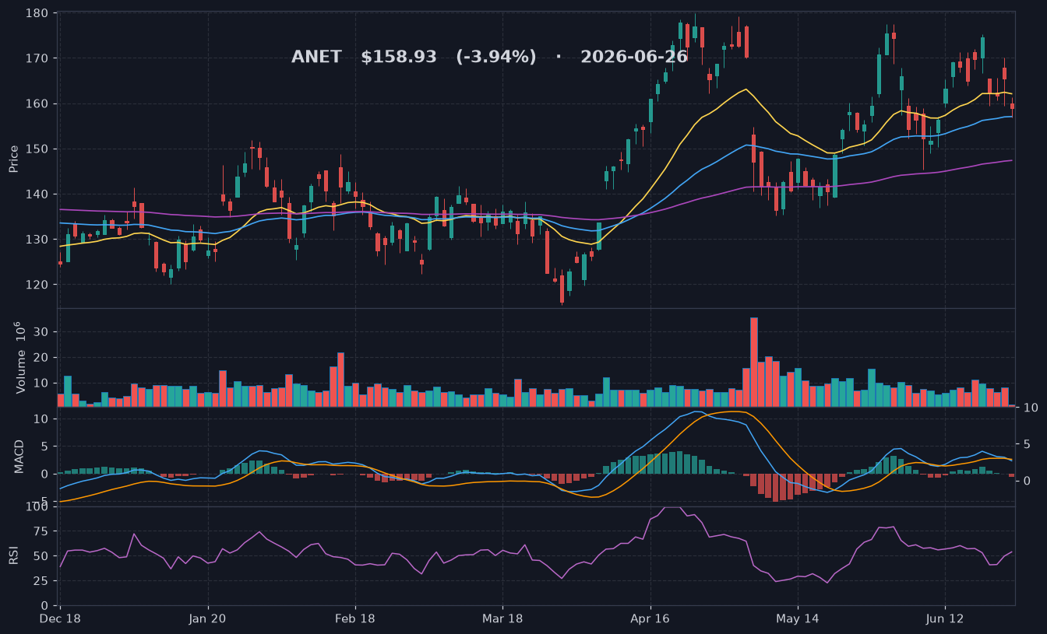
Task: Click the 30 tick on the Volume axis
Action: (42, 332)
